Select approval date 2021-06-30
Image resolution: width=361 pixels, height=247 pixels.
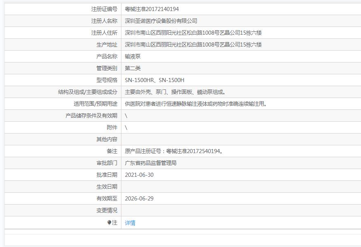tap(139, 175)
